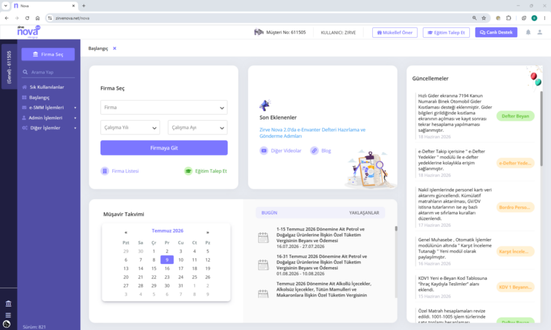Open the e-Envanter Defteri Hazırlama link

[x=313, y=133]
